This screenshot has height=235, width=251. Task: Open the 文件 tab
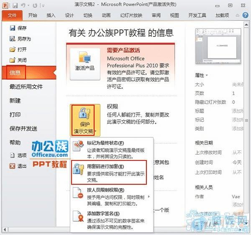[x=12, y=15]
